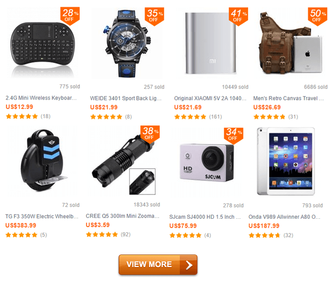Open the mini wireless keyboard product image
The image size is (329, 281).
click(x=42, y=44)
